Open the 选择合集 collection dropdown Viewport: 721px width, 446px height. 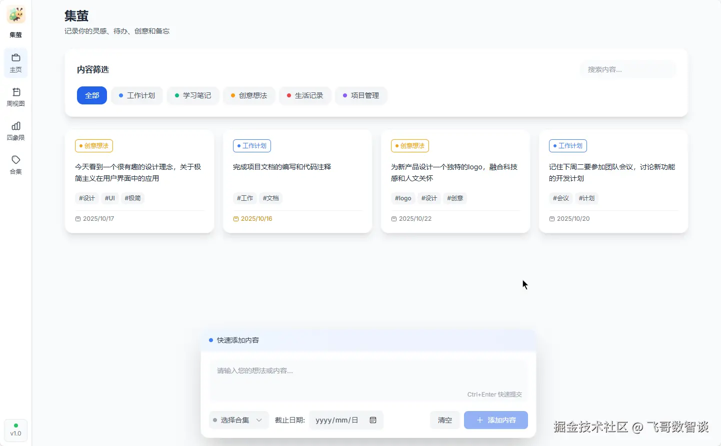click(x=238, y=420)
